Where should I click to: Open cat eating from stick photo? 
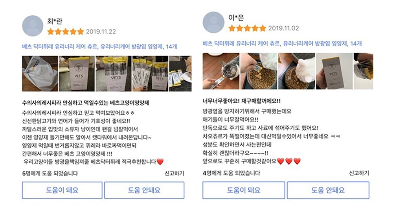point(221,71)
